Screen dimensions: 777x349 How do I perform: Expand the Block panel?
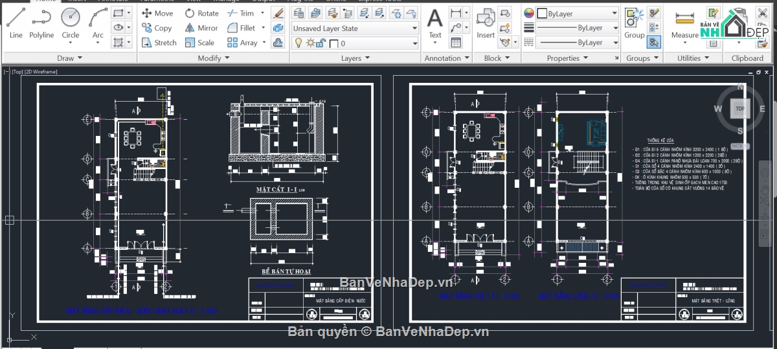497,58
